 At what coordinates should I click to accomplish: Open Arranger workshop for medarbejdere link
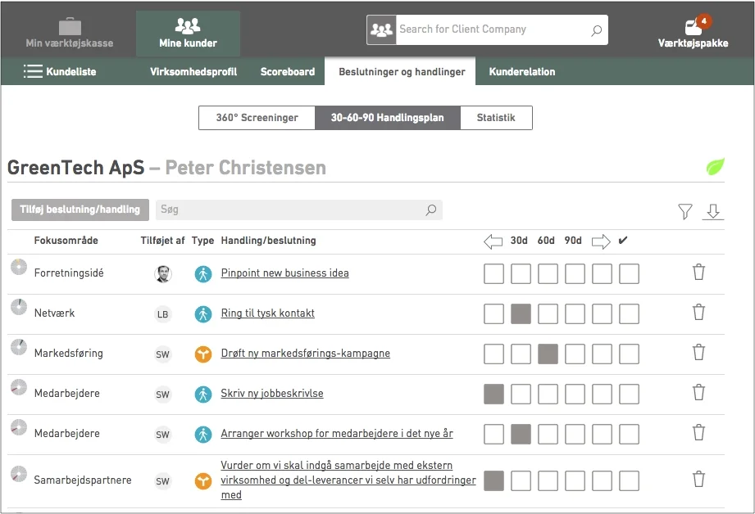click(x=337, y=434)
